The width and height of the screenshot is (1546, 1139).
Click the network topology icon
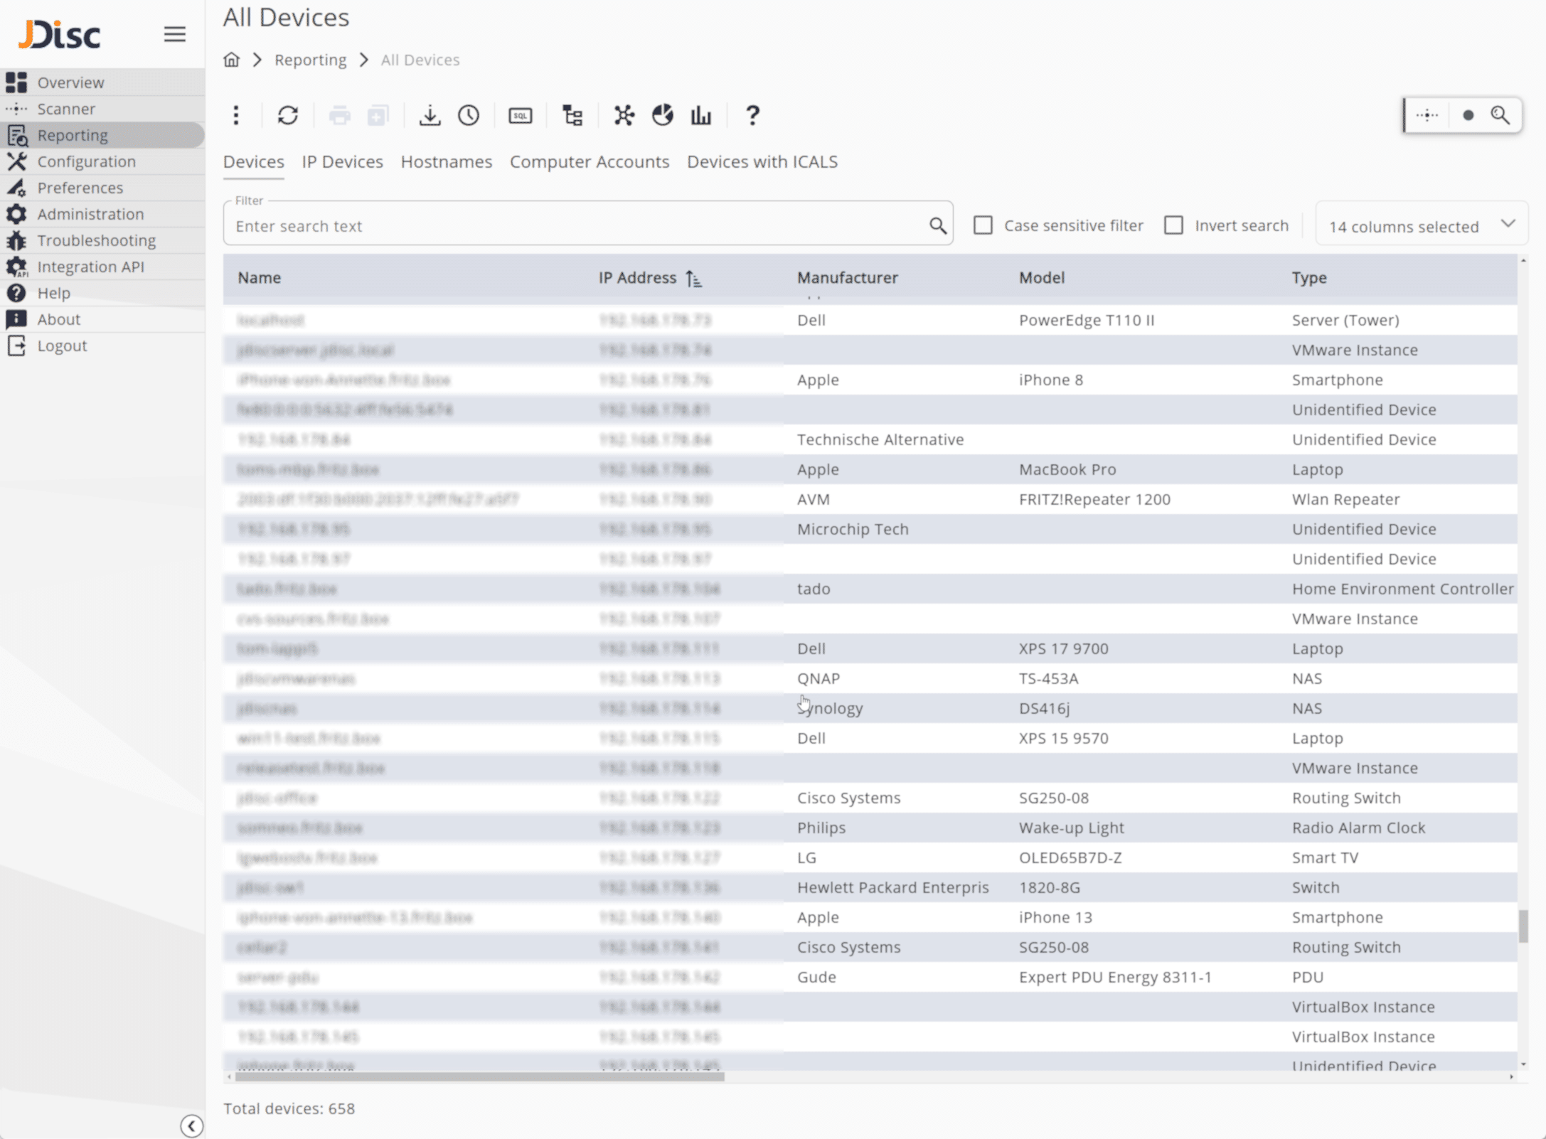624,115
